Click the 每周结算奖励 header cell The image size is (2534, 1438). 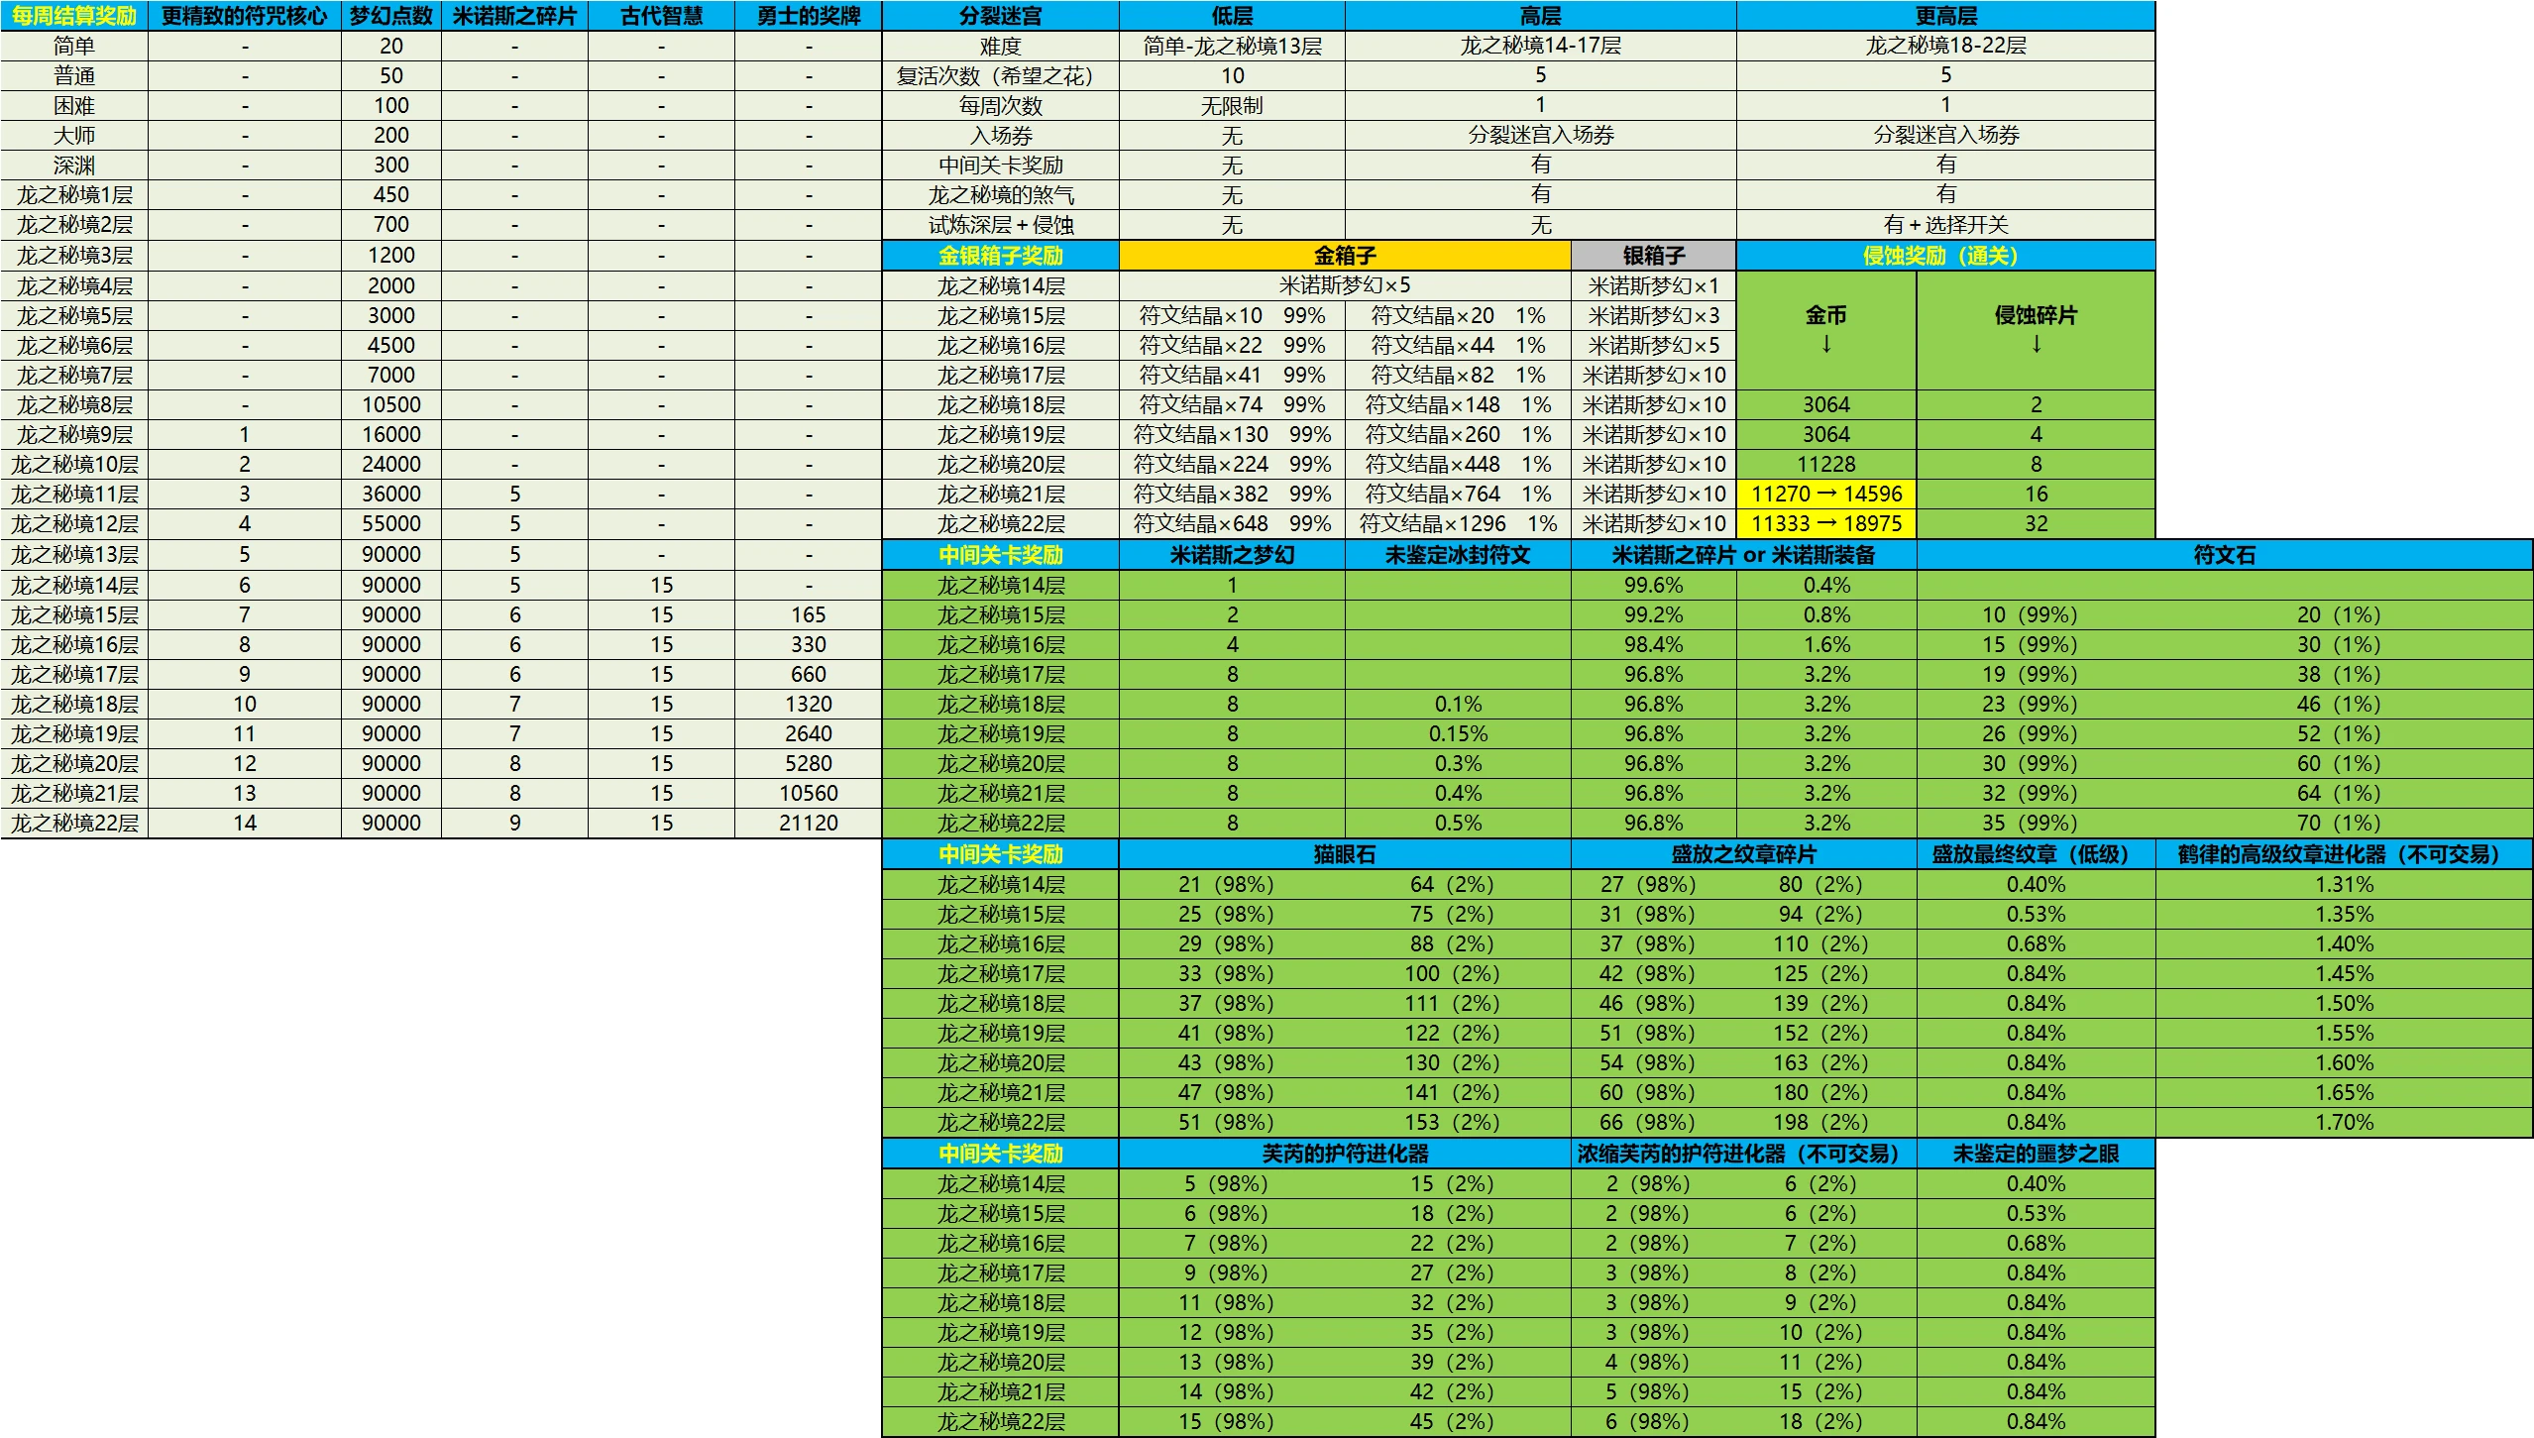click(74, 16)
